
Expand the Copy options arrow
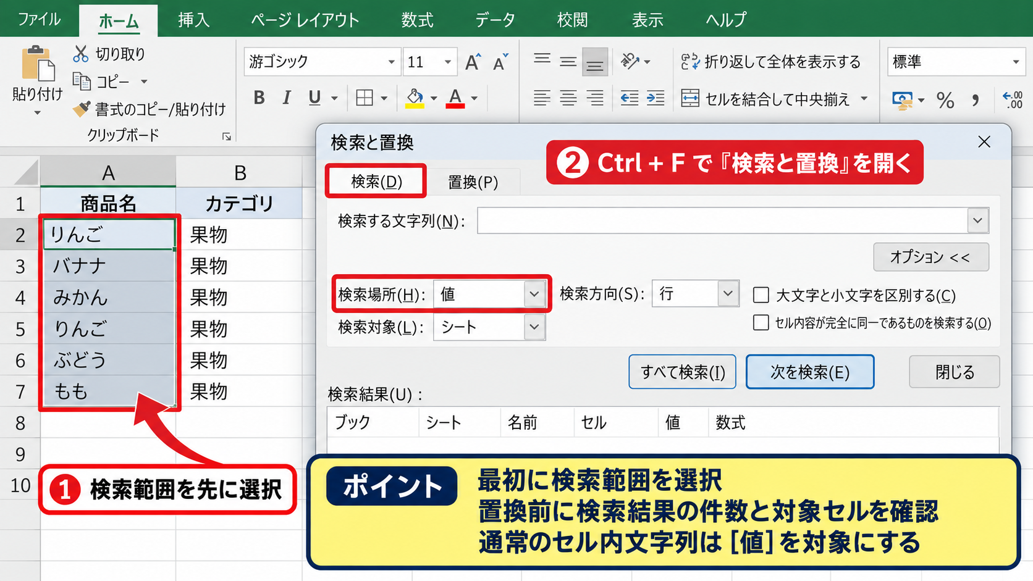tap(144, 82)
